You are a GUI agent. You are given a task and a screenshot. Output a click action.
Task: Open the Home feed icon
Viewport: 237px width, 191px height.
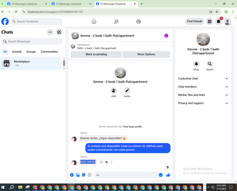click(x=94, y=21)
